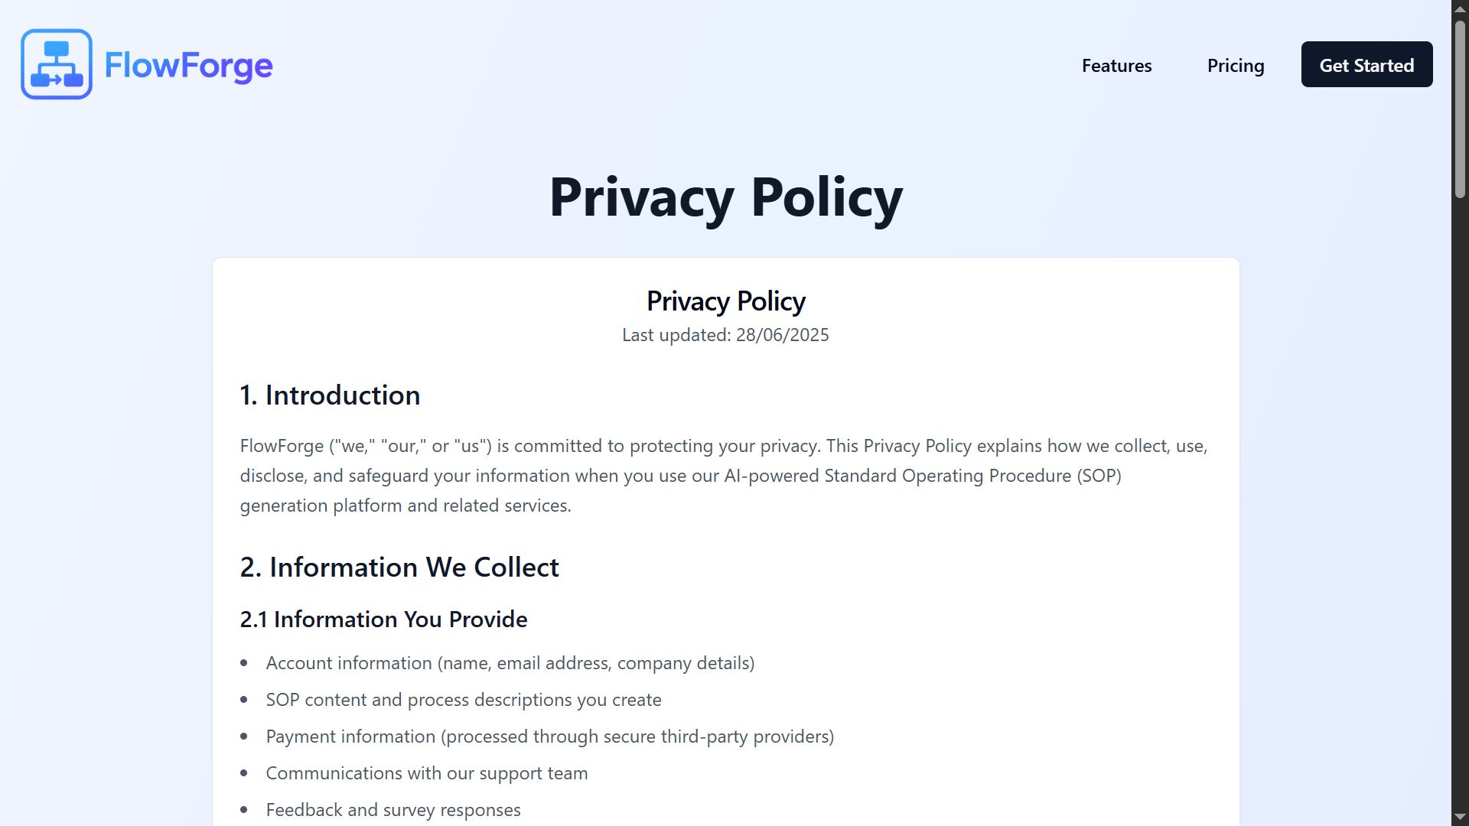Image resolution: width=1469 pixels, height=826 pixels.
Task: Click the empty scrollbar track below the thumb
Action: pyautogui.click(x=1460, y=505)
